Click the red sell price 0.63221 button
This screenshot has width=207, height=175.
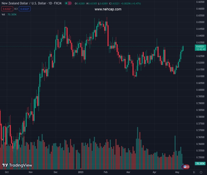point(6,9)
